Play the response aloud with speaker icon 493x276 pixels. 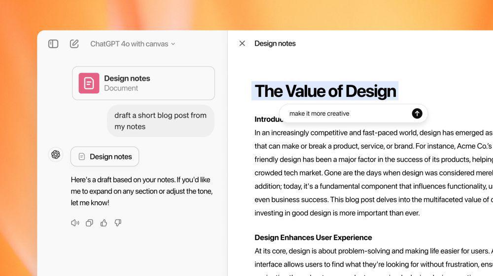(75, 223)
